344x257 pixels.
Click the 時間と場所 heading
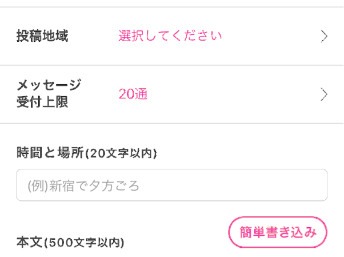[51, 152]
